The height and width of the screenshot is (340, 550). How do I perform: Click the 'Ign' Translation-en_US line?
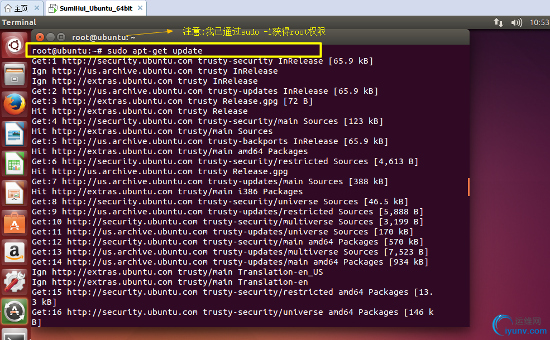178,272
